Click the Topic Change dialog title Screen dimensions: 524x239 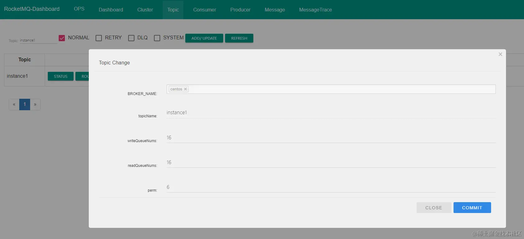coord(114,63)
